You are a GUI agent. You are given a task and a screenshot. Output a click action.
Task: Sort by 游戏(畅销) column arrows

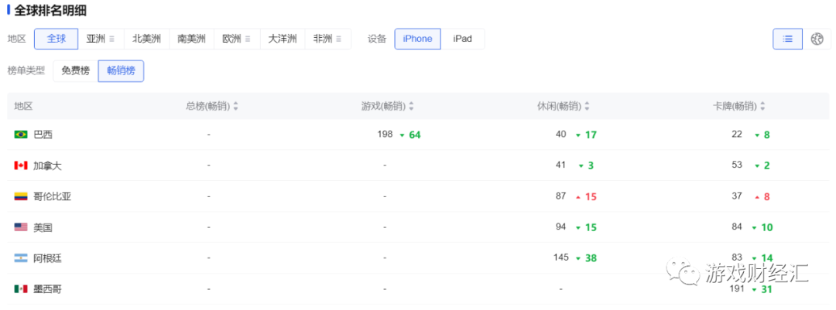(411, 107)
